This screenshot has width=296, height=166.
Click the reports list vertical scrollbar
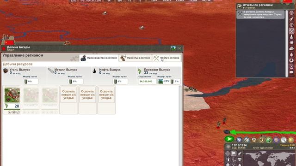click(x=287, y=44)
